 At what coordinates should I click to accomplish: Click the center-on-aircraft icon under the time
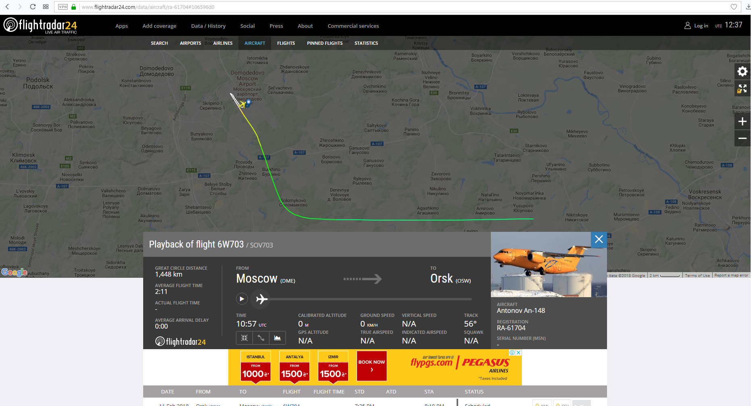[244, 338]
